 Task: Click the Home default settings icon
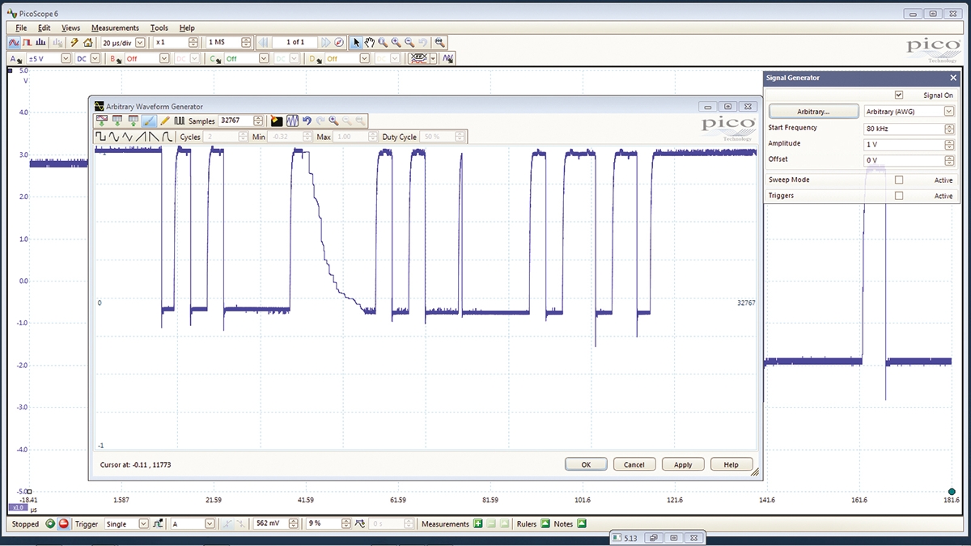pos(87,41)
